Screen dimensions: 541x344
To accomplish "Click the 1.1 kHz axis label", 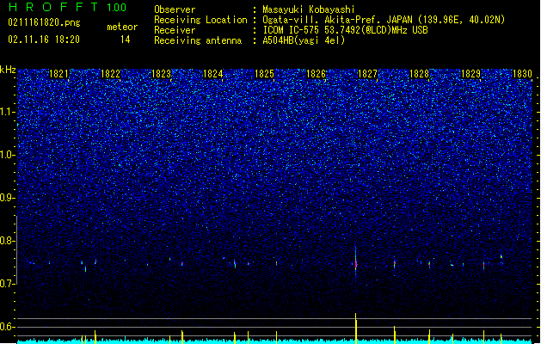I will [8, 112].
